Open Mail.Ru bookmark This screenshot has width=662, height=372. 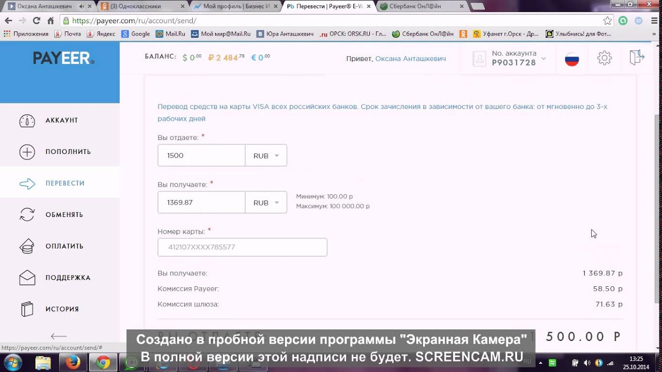coord(171,34)
